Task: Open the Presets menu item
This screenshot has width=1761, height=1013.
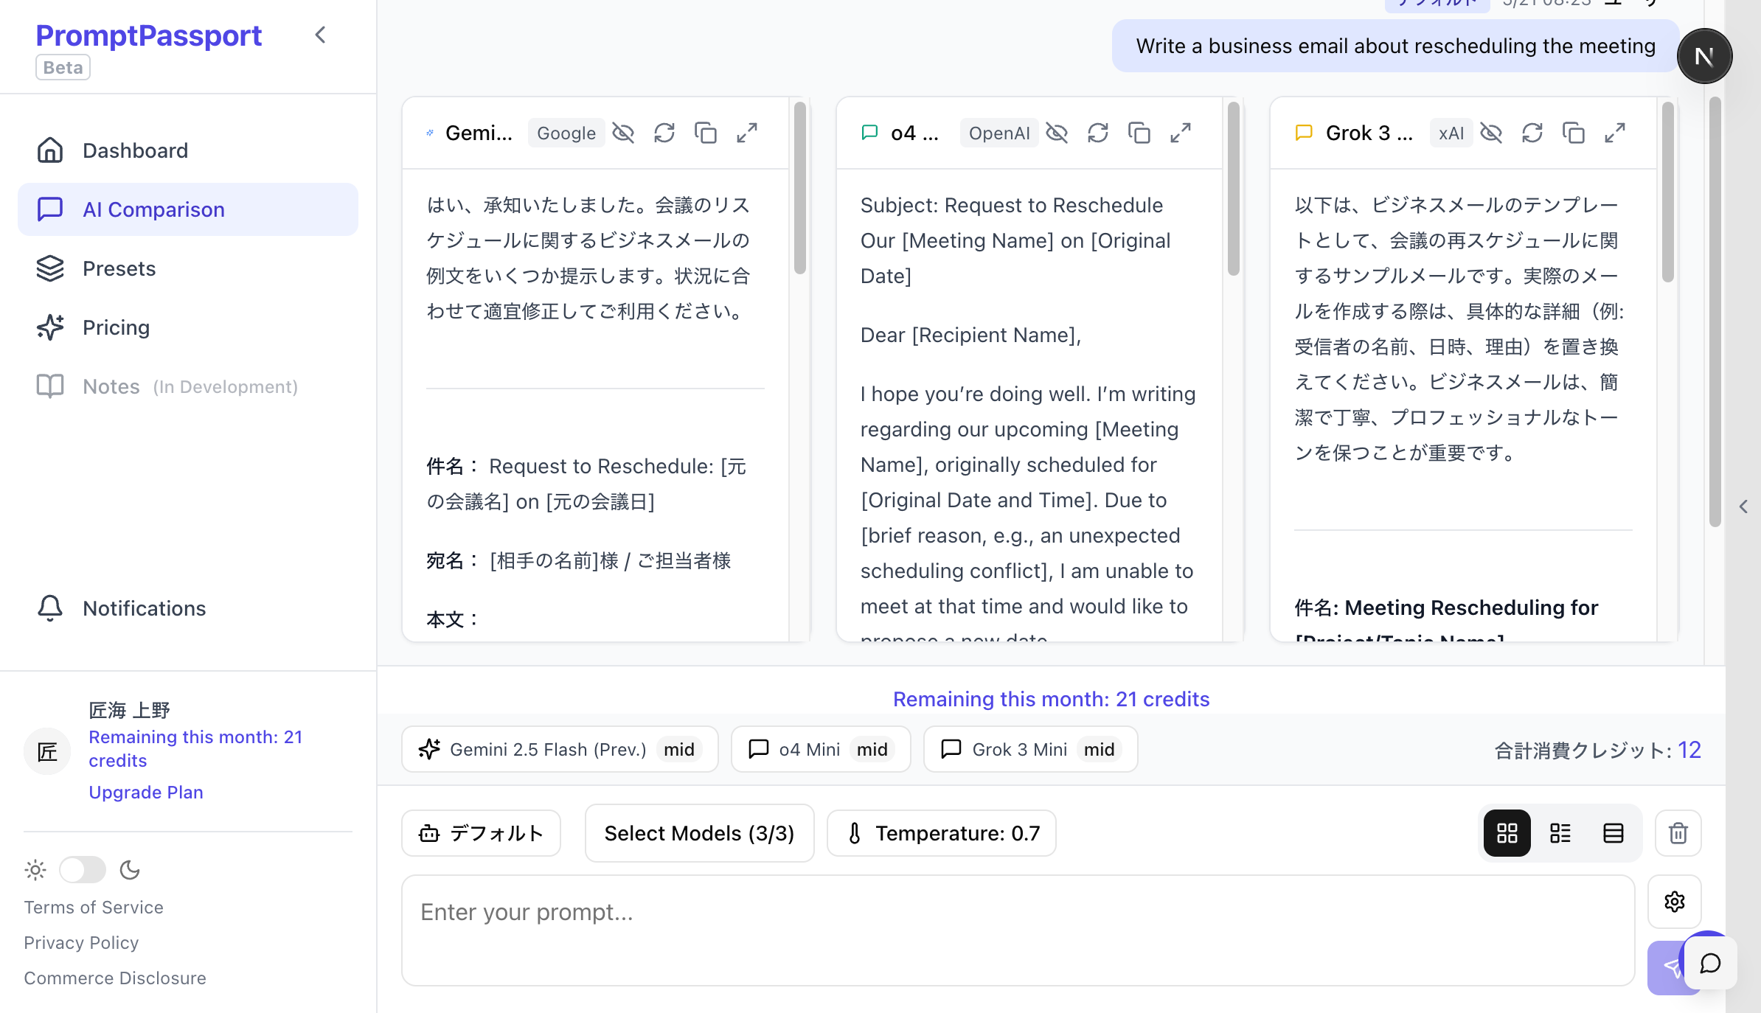Action: pyautogui.click(x=119, y=268)
